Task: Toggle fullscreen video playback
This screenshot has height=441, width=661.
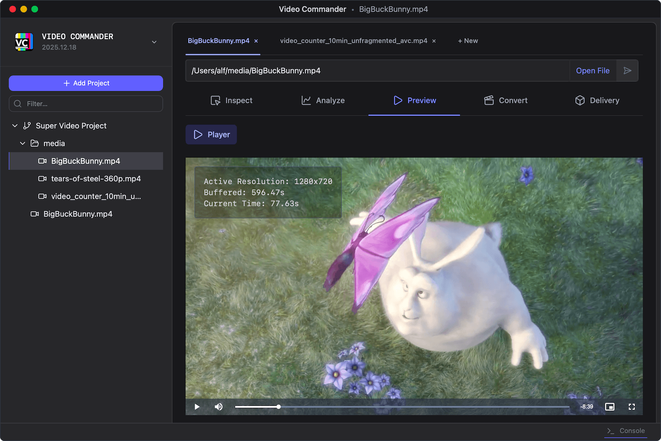Action: click(632, 407)
